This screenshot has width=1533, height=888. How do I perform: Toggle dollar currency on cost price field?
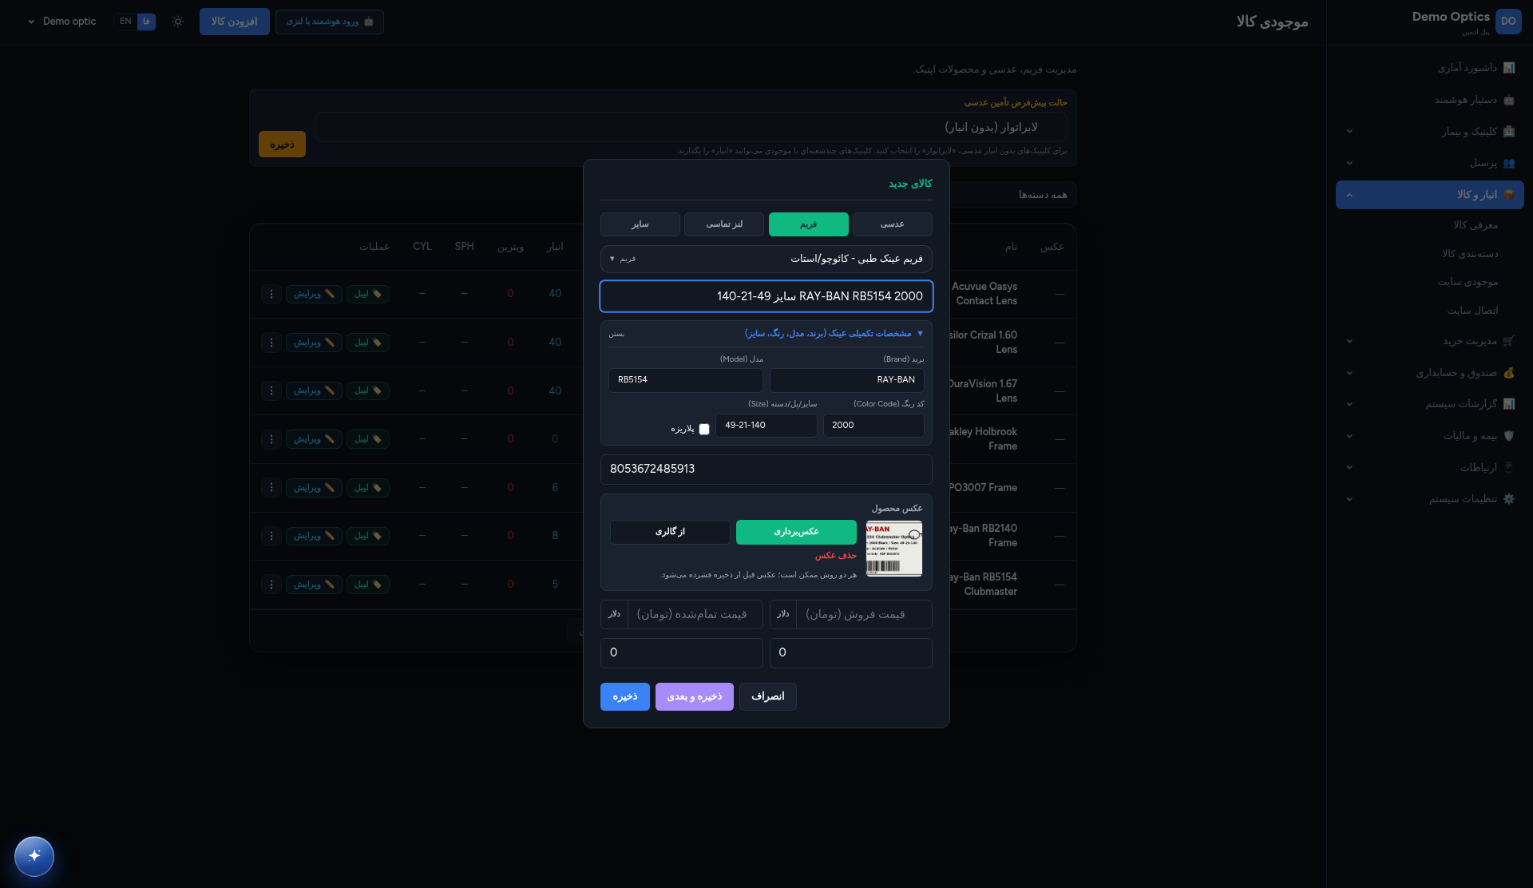point(614,614)
